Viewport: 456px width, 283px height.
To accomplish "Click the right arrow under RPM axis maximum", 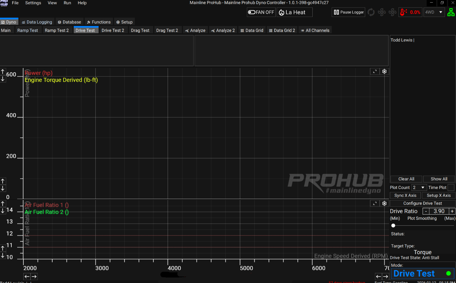I will coord(386,277).
